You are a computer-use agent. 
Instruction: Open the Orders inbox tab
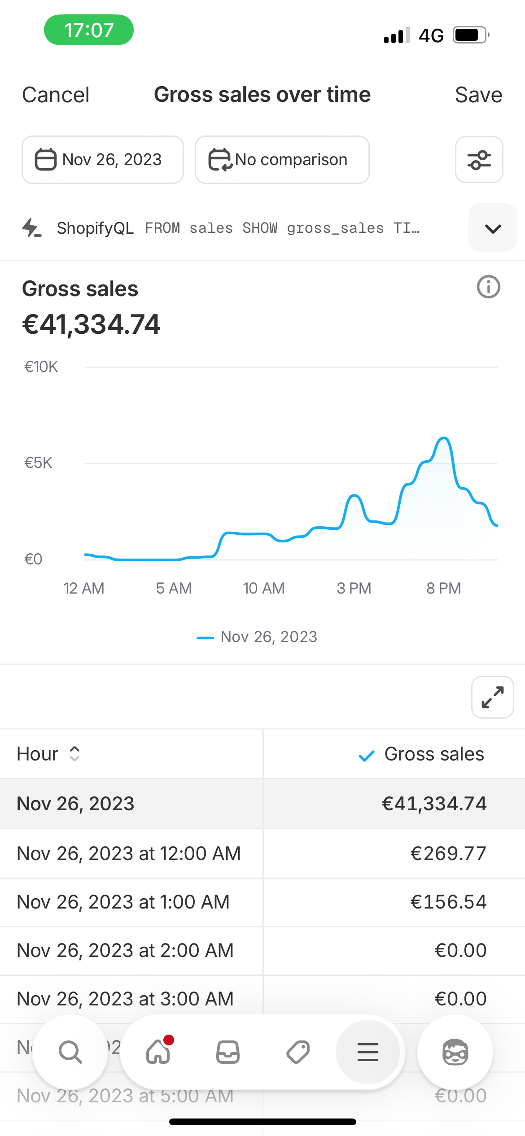[x=228, y=1052]
